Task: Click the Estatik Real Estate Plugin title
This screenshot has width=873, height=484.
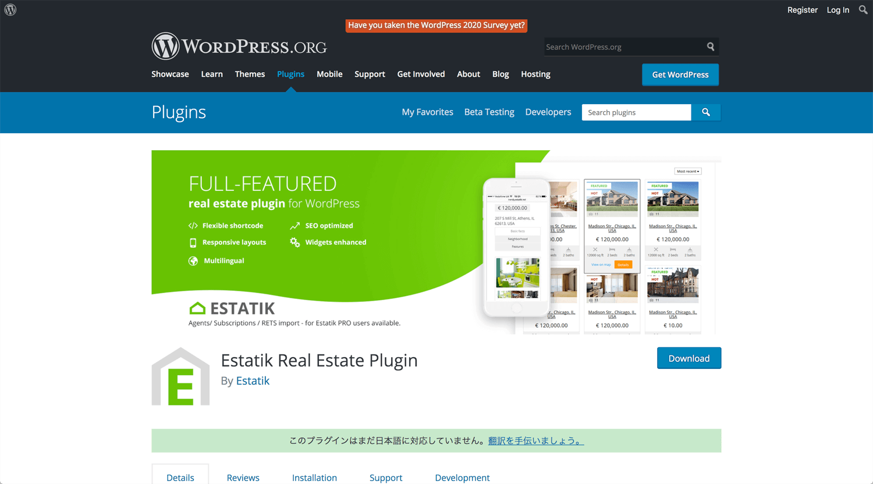Action: coord(319,360)
